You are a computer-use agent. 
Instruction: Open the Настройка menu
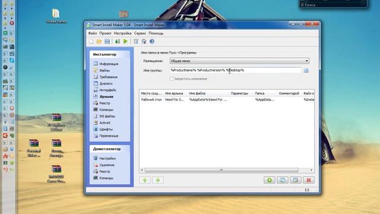coord(123,33)
